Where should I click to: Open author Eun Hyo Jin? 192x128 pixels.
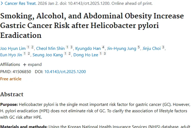pyautogui.click(x=11, y=55)
